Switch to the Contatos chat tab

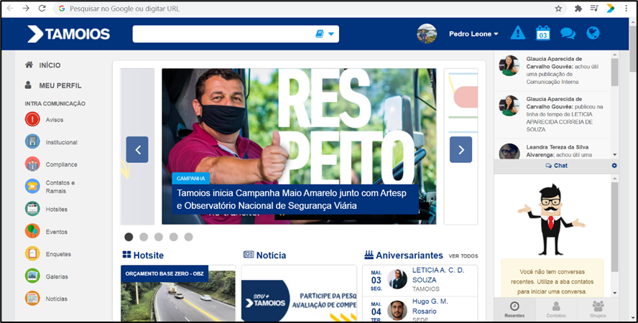(555, 308)
